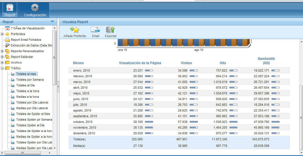Sort by the Hits column header

coord(223,63)
